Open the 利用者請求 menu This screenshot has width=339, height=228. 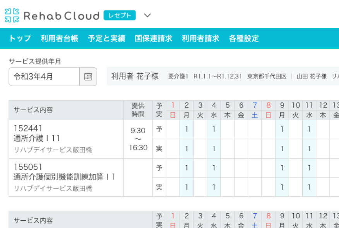tap(200, 38)
